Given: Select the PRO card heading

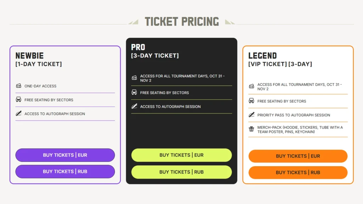Looking at the screenshot, I should click(138, 47).
